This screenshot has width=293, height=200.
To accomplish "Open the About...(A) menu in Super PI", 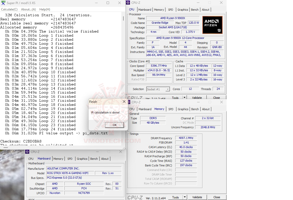I will [28, 9].
